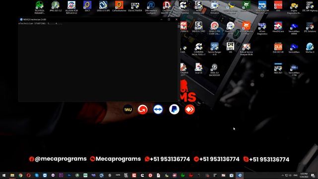Click the Western Union WU round icon
The image size is (318, 179).
tap(128, 109)
